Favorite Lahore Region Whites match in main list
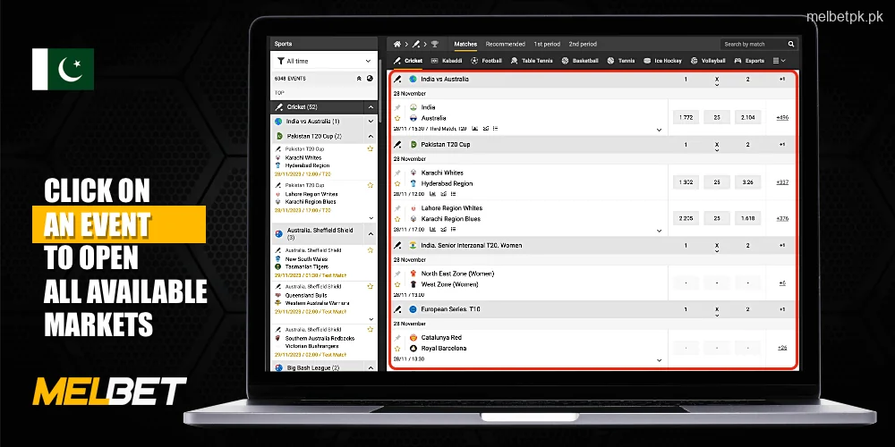 [x=397, y=219]
